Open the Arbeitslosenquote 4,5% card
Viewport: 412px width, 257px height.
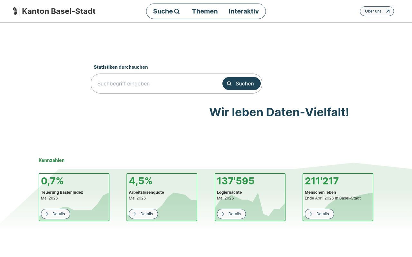tap(162, 197)
